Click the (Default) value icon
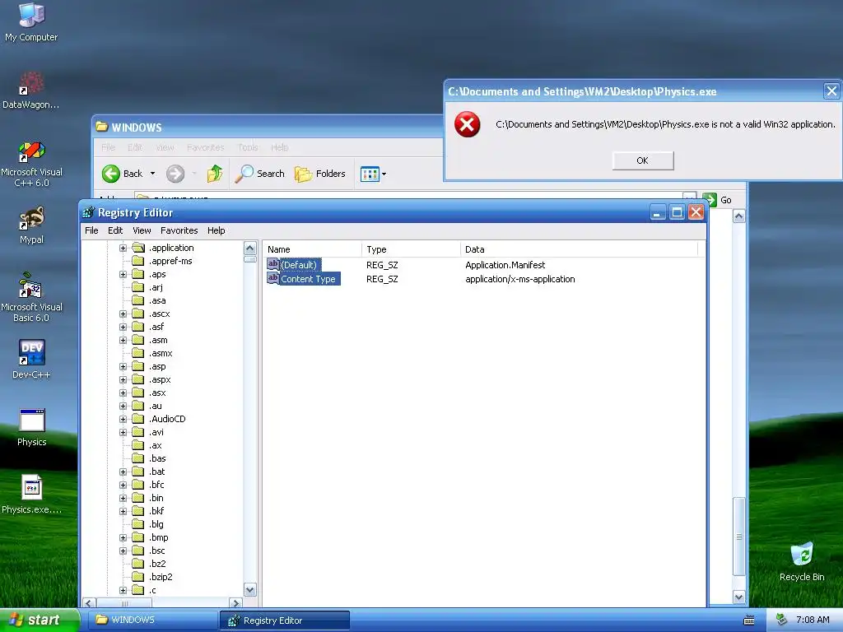Viewport: 843px width, 632px height. coord(273,264)
